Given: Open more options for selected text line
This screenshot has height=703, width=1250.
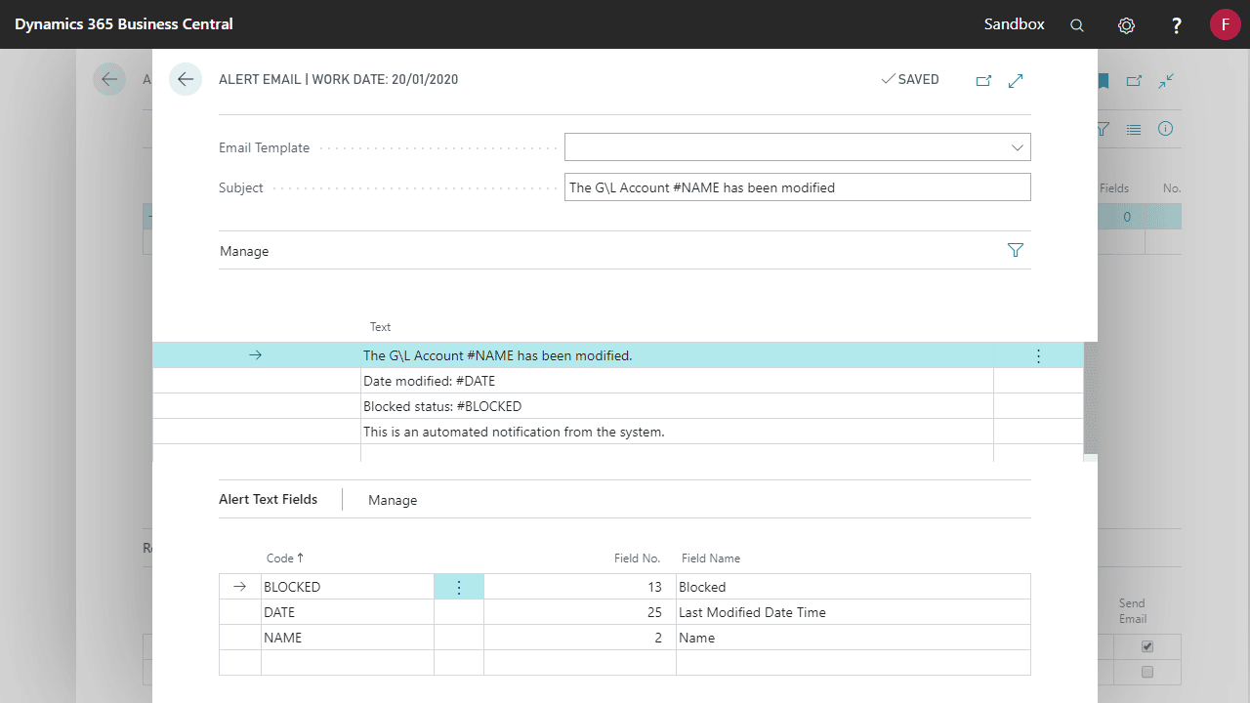Looking at the screenshot, I should 1038,356.
